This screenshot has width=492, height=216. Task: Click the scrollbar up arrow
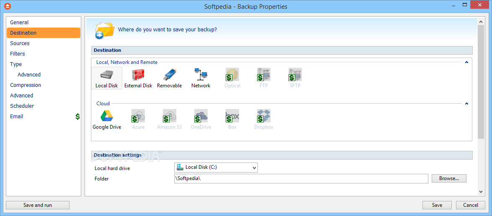pos(481,22)
